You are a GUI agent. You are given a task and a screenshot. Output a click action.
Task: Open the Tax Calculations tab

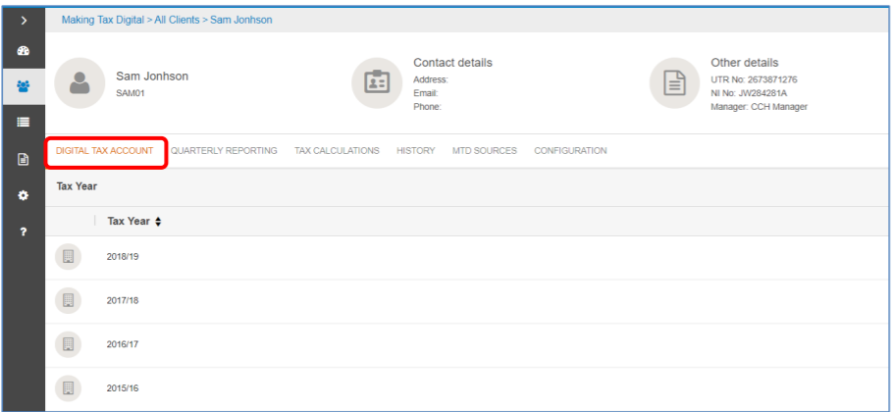(337, 151)
